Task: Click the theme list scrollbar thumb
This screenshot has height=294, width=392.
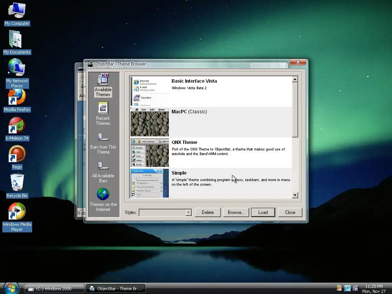Action: click(295, 110)
